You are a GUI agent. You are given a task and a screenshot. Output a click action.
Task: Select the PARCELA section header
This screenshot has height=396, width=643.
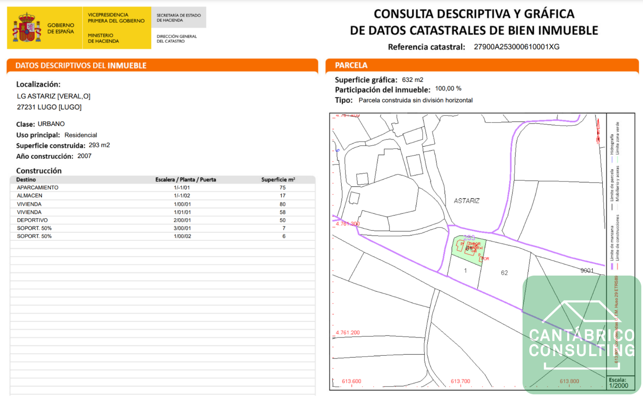point(482,66)
